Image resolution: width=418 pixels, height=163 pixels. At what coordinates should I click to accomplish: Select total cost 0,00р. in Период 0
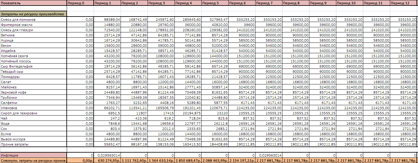[80, 161]
